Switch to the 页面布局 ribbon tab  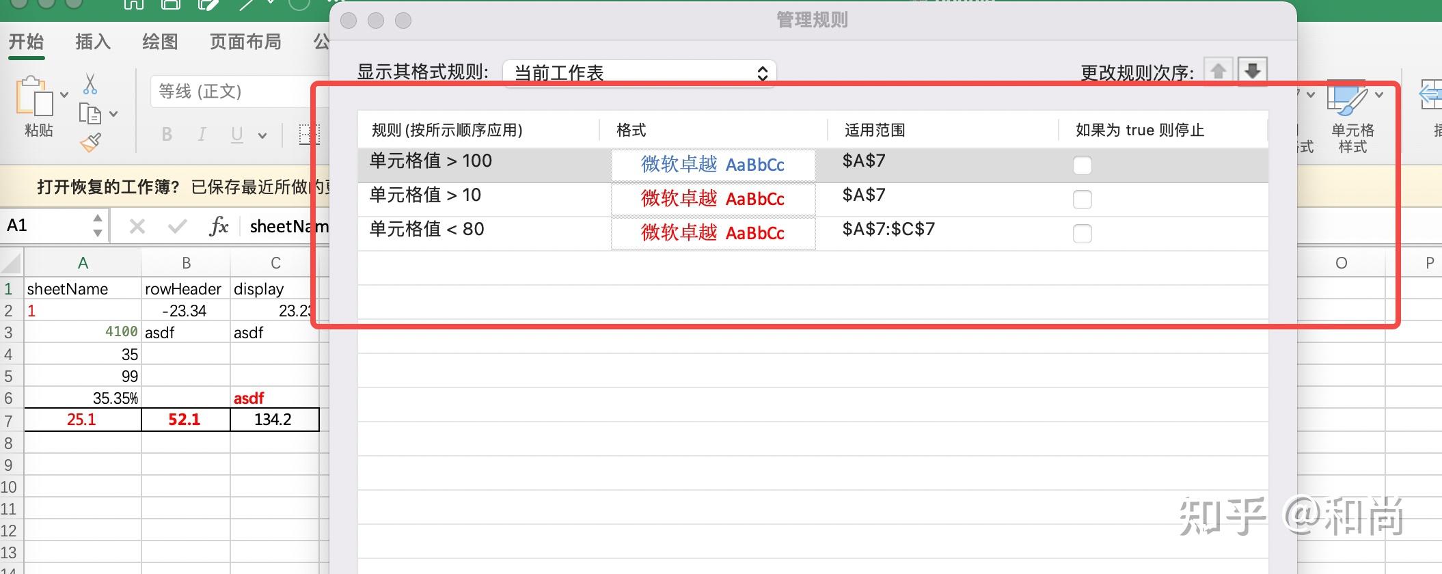[245, 42]
